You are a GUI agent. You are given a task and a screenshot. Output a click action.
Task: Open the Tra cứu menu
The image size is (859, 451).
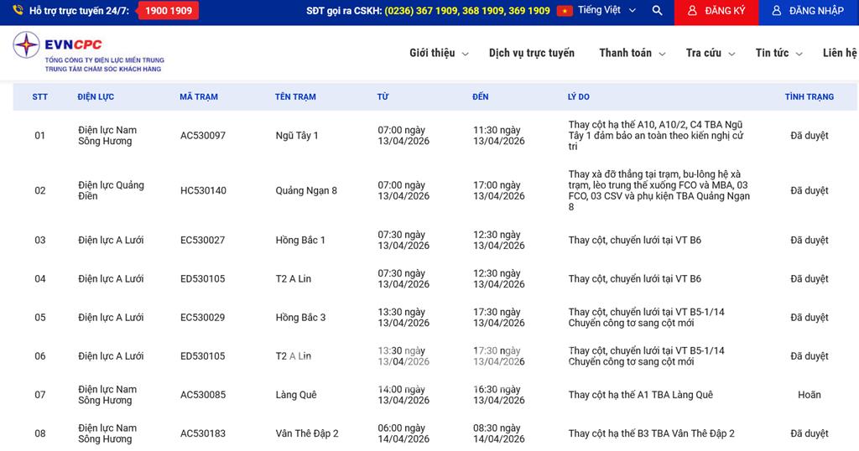[710, 53]
